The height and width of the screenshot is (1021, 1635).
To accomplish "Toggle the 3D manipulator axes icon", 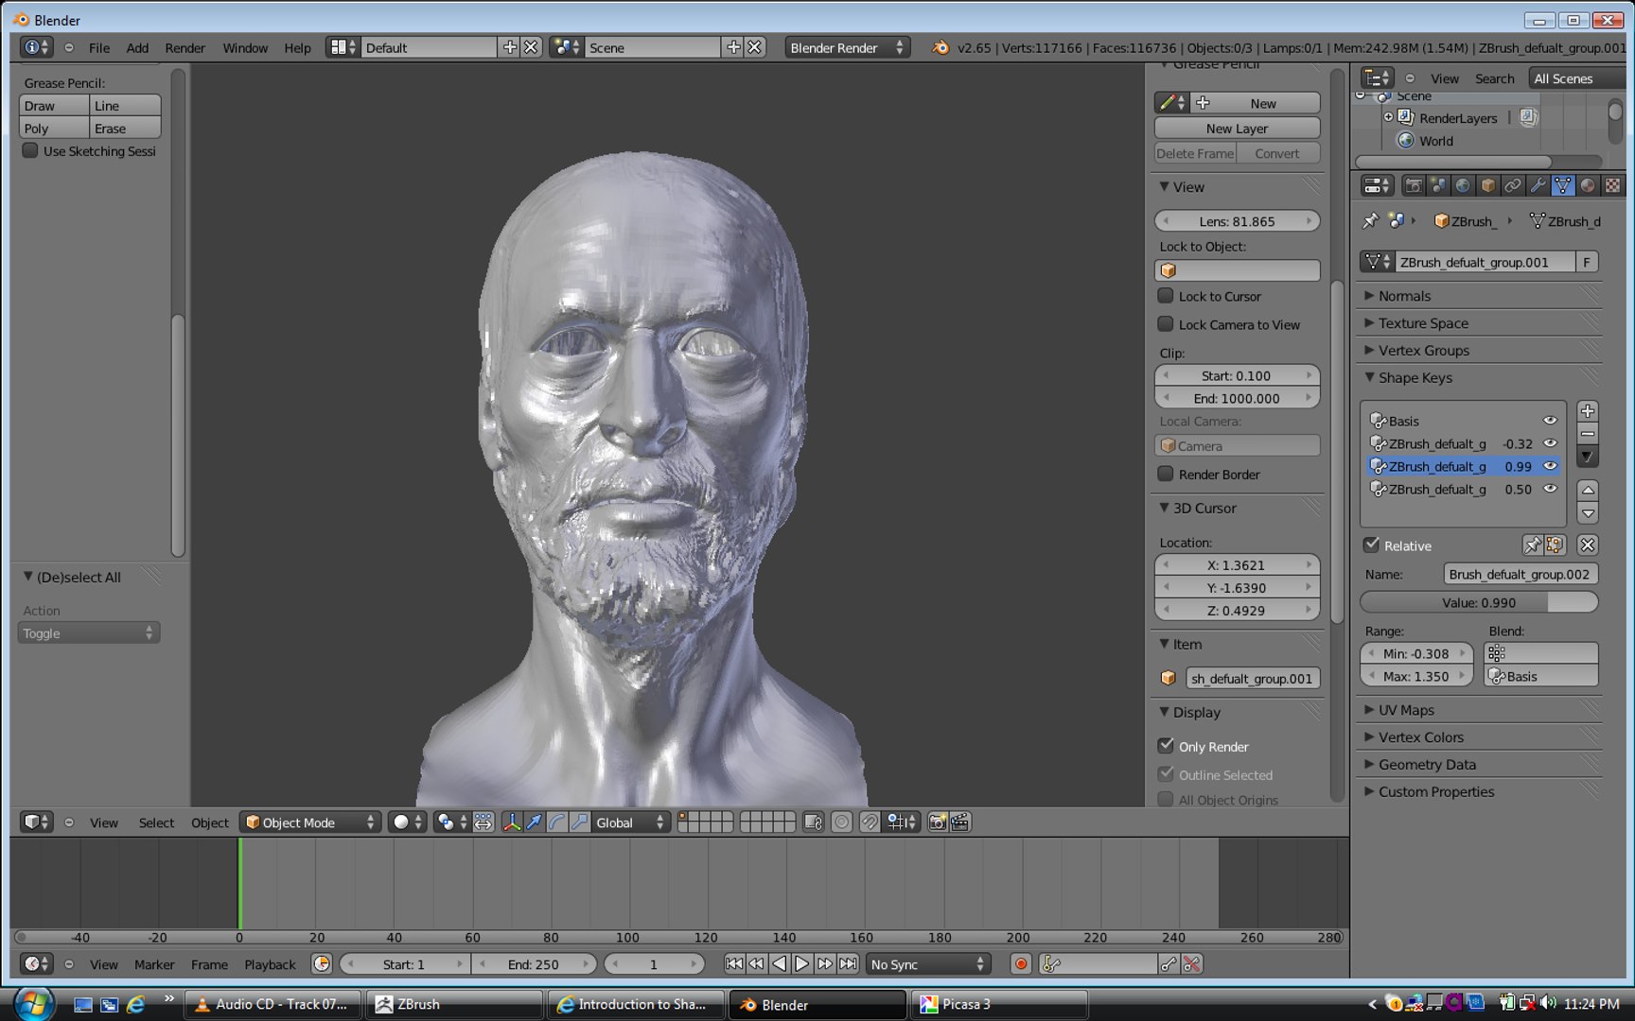I will [x=512, y=822].
